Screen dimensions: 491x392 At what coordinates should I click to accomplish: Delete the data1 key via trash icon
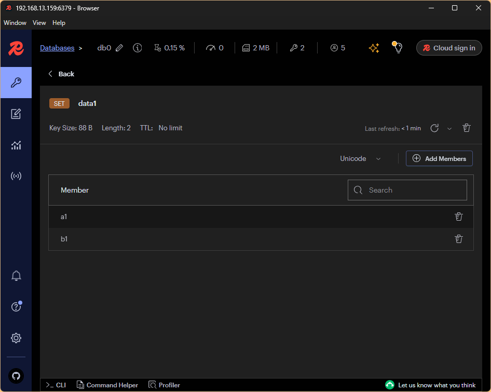[467, 128]
